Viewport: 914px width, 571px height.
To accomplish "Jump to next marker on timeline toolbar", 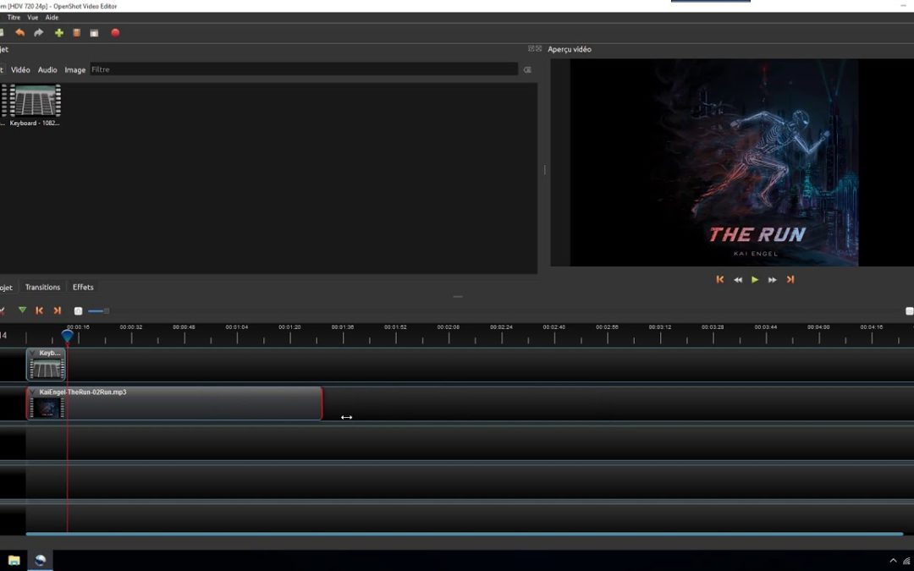I will coord(58,310).
